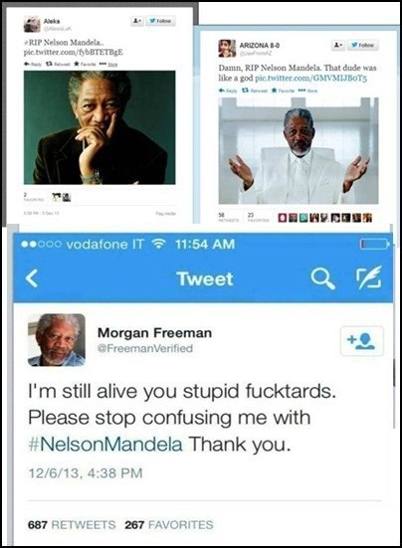Favorite the ARIZONA 8-0 tweet
The height and width of the screenshot is (548, 402).
(x=282, y=91)
